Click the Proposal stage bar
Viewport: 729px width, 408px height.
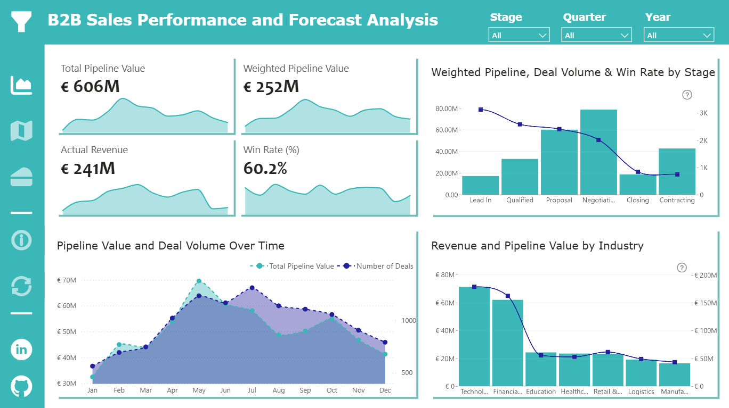tap(559, 162)
